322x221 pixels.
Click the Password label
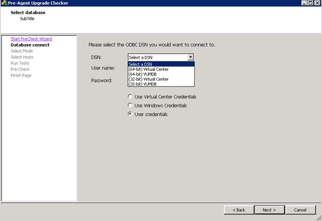tap(102, 81)
